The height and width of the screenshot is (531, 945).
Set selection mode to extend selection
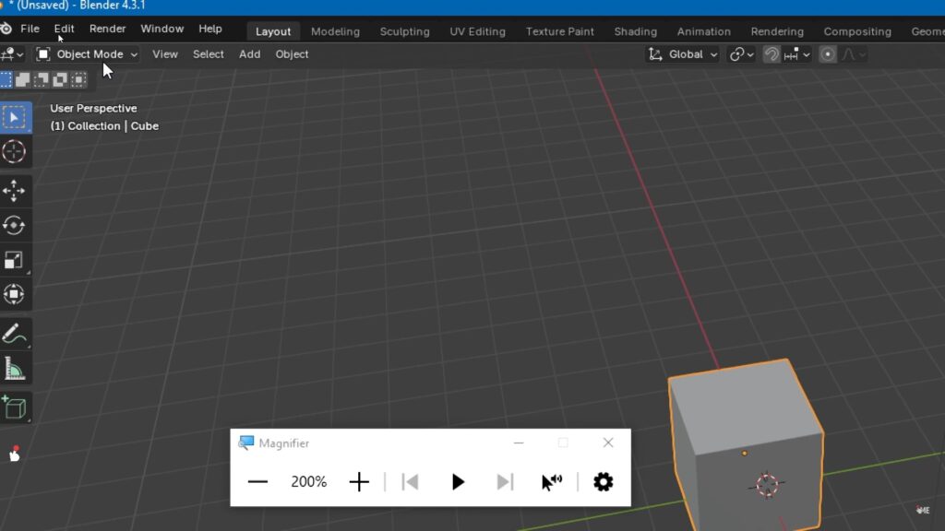(23, 79)
